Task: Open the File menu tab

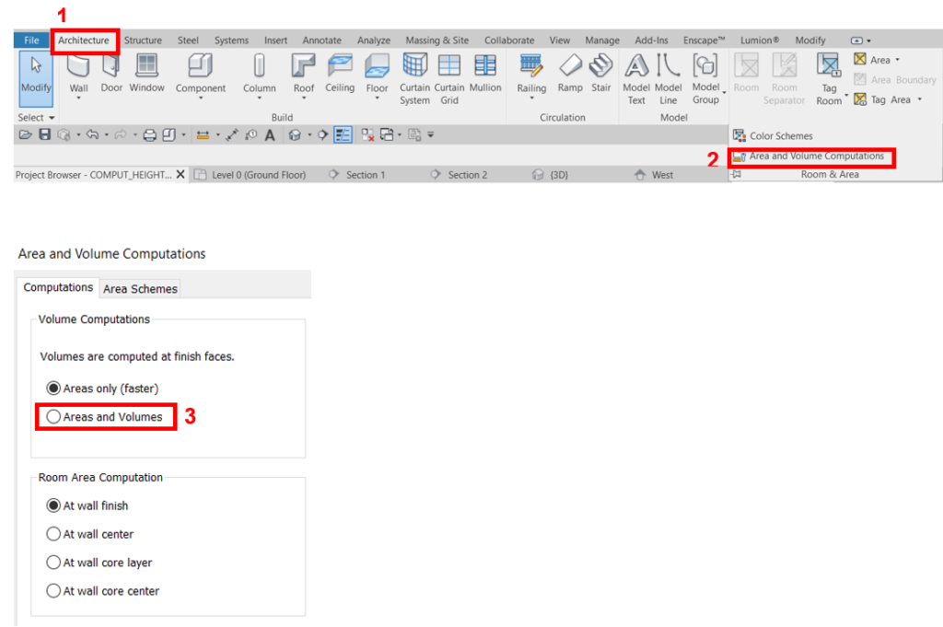Action: 32,41
